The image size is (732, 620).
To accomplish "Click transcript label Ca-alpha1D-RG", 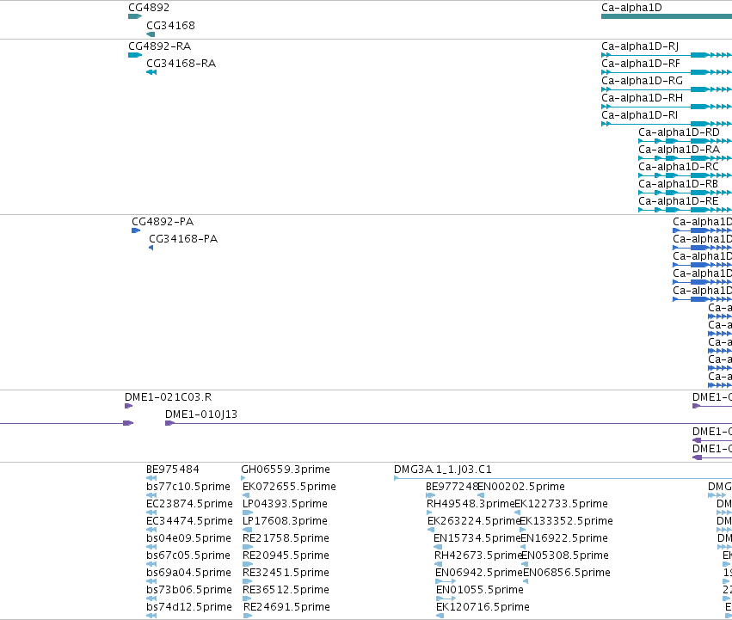I will click(642, 81).
